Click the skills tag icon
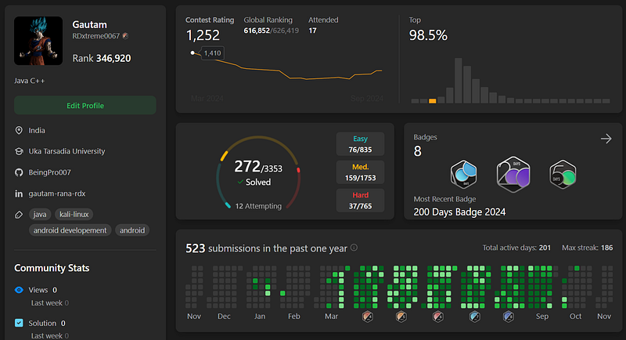 coord(19,215)
